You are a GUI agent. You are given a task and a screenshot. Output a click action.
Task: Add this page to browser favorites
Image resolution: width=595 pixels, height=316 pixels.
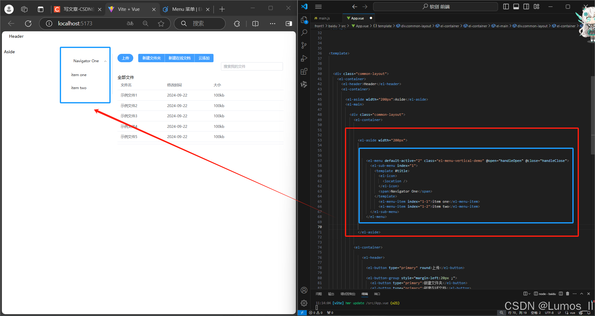point(161,24)
